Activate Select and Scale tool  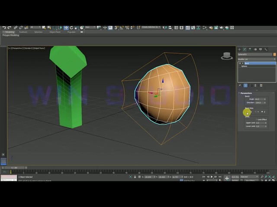pyautogui.click(x=77, y=28)
